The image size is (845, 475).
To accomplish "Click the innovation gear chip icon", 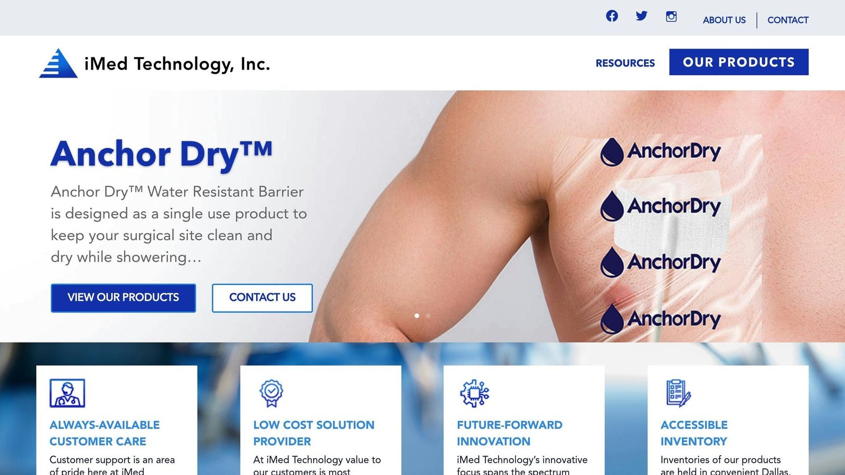I will coord(474,393).
